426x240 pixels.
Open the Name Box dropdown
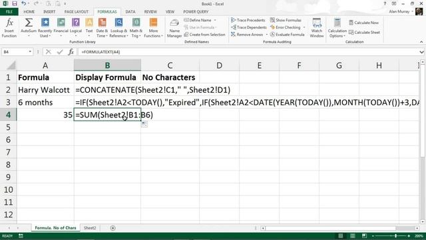pos(30,52)
